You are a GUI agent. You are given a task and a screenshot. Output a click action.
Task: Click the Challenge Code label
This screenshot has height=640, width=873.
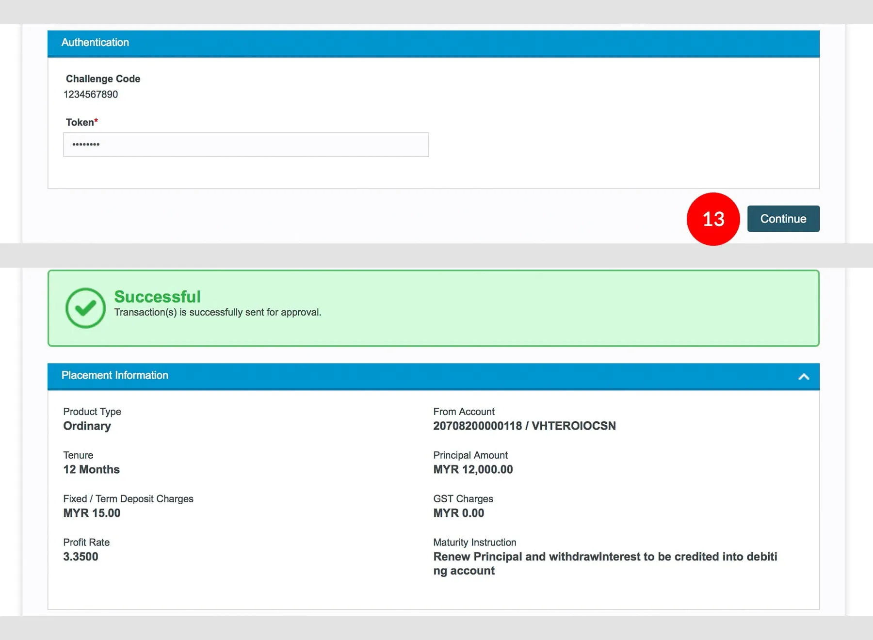point(103,79)
